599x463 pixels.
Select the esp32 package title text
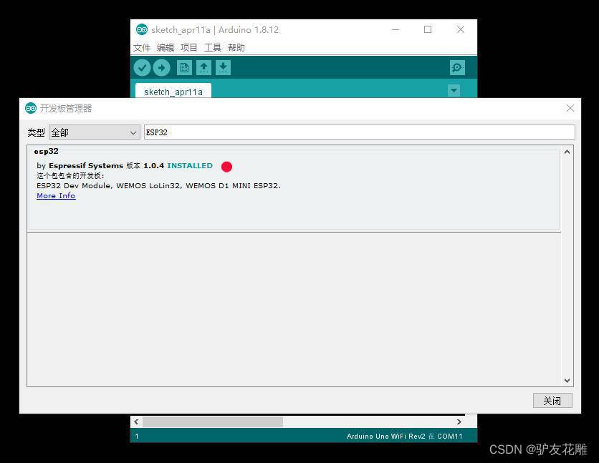47,152
